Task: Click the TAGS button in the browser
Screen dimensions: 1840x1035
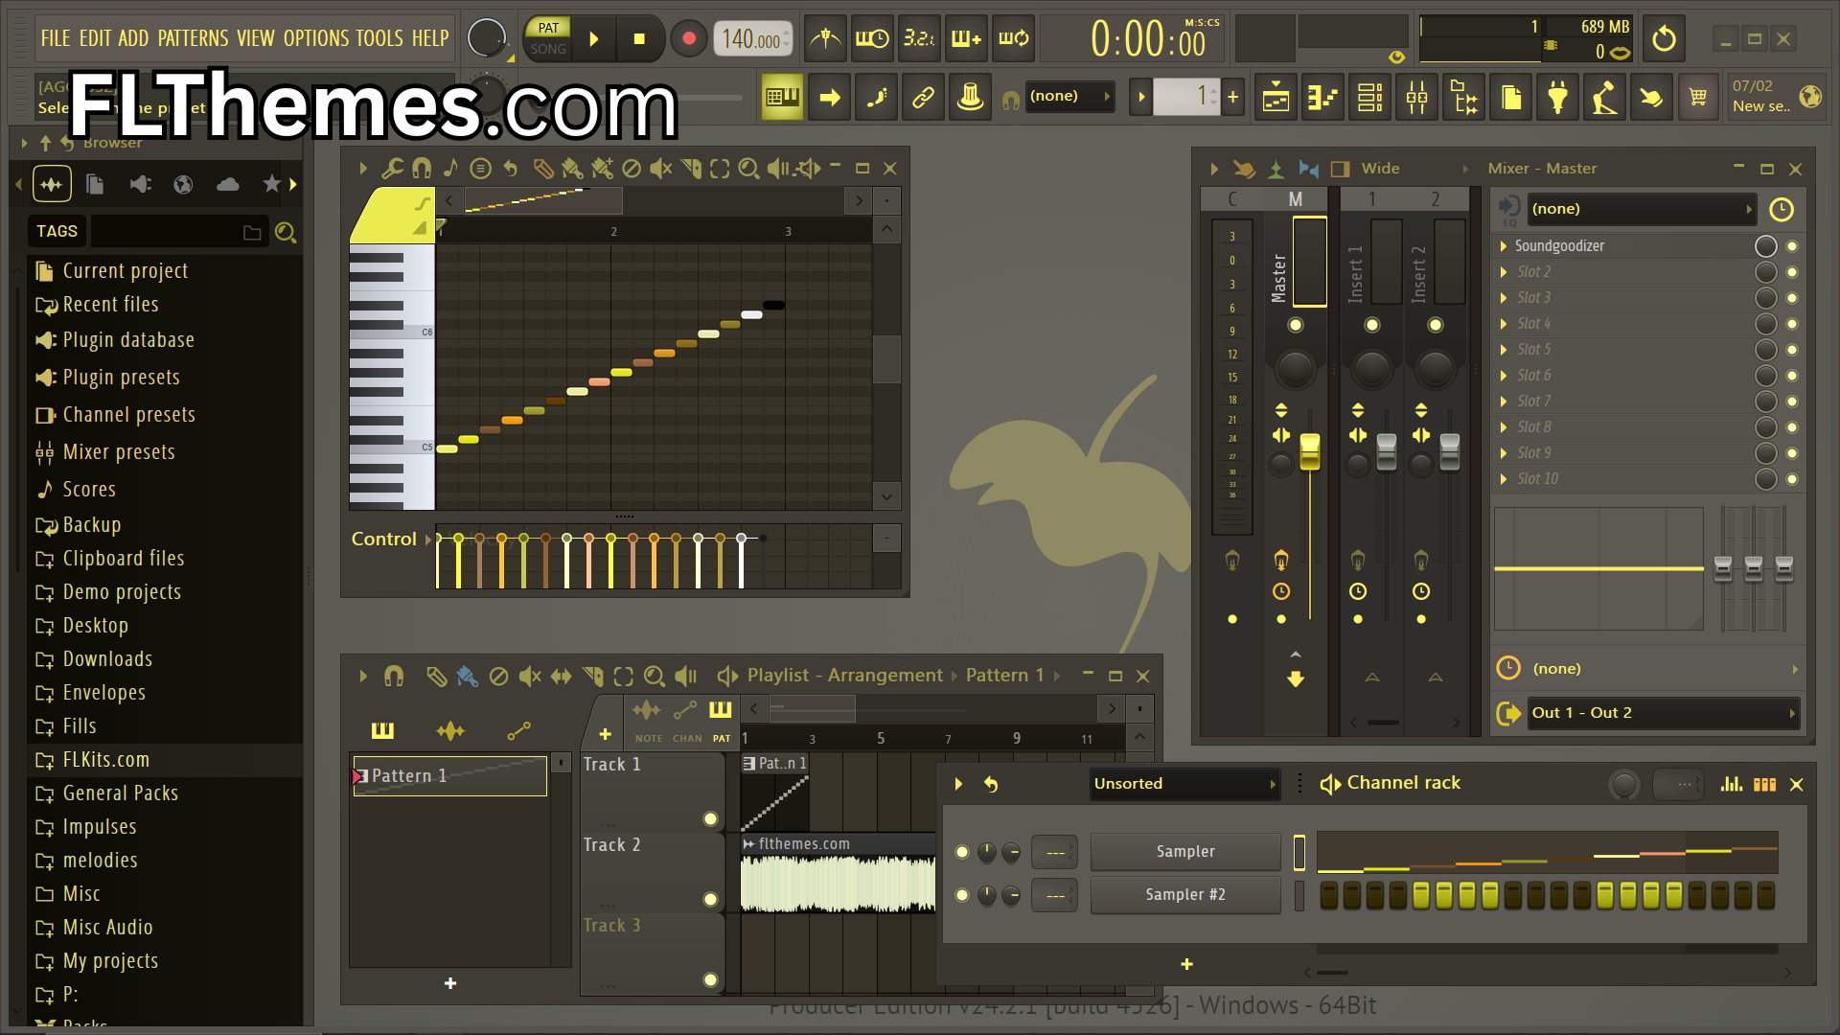Action: 57,231
